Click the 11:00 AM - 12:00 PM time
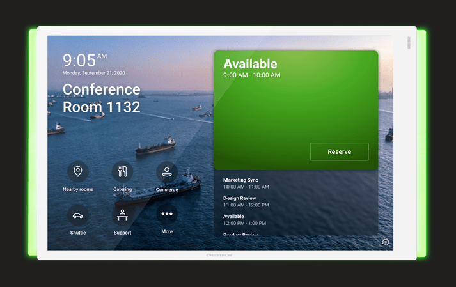Screen dimensions: 456x287 (246, 205)
